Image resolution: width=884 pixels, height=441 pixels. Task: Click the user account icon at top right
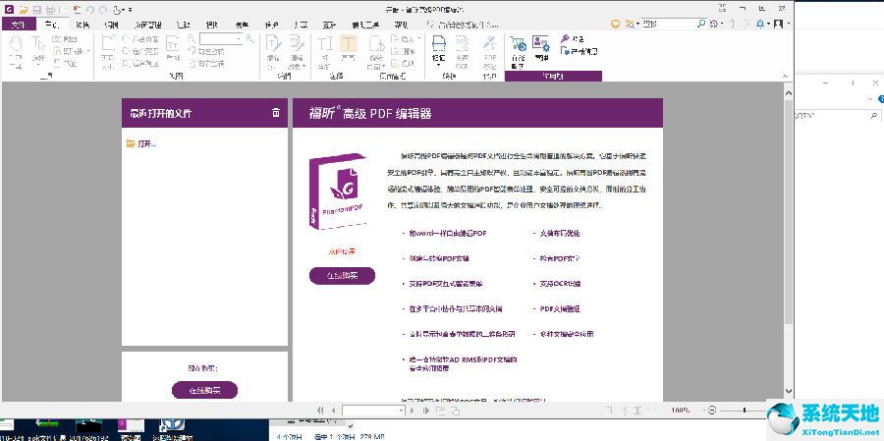point(779,24)
